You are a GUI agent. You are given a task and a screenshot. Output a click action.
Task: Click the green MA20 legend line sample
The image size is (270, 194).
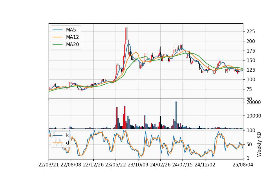pyautogui.click(x=57, y=45)
